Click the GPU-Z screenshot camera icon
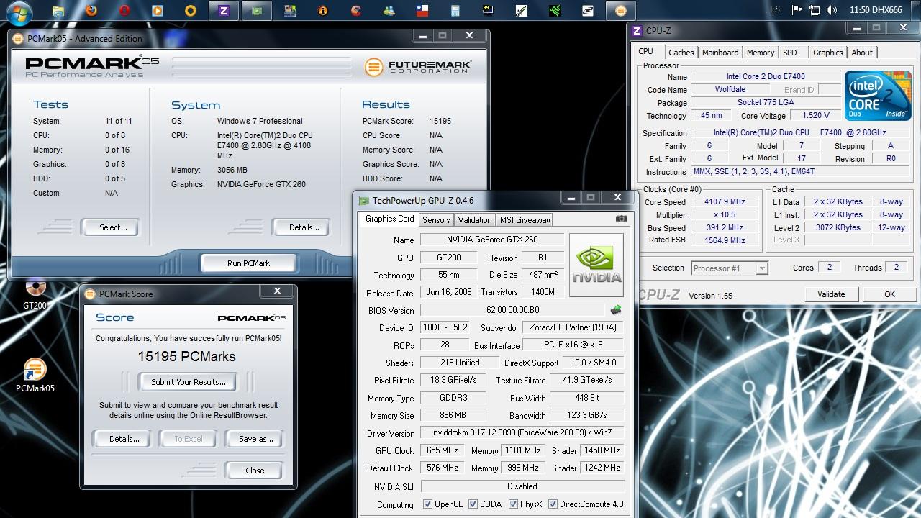 (622, 219)
